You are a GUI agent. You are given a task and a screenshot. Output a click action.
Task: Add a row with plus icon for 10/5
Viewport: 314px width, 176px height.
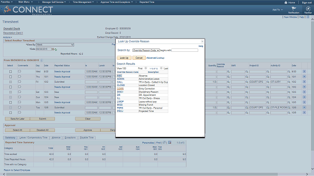[x=304, y=102]
